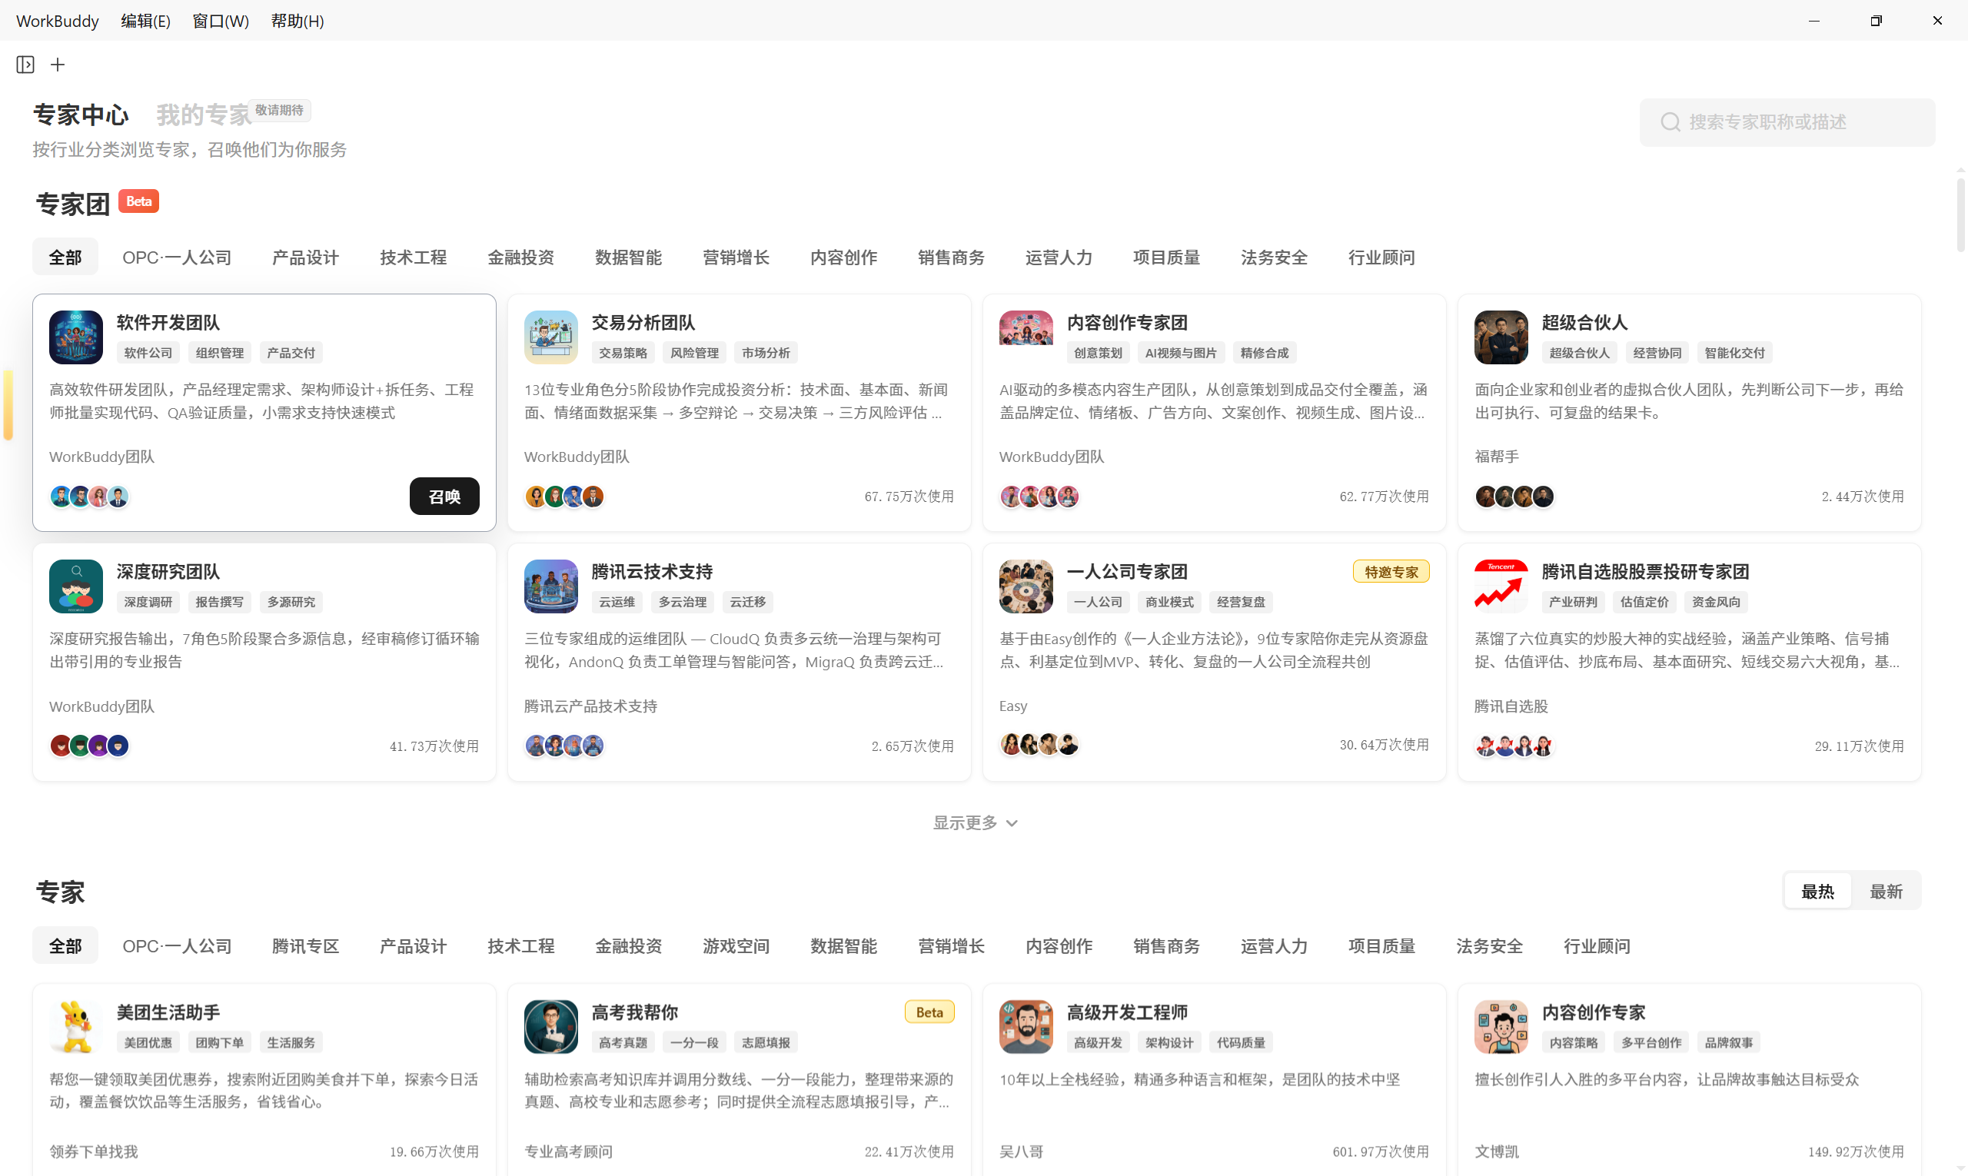Filter expert teams by 技术工程
This screenshot has height=1176, width=1968.
[x=413, y=257]
